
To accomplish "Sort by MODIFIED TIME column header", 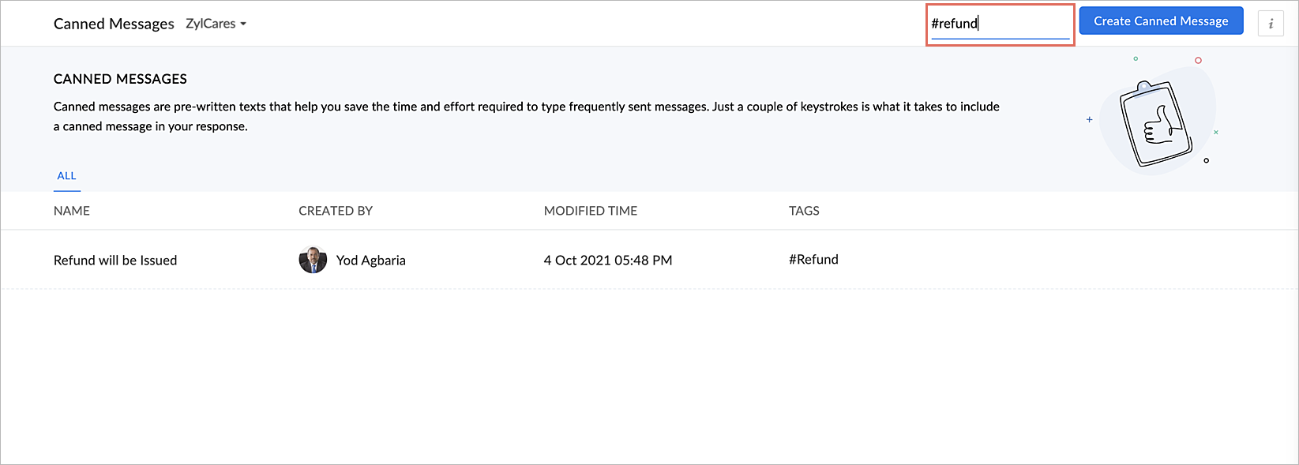I will (591, 211).
